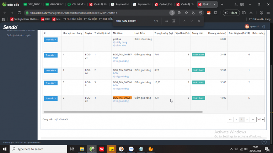Click the volume icon in system tray
The width and height of the screenshot is (273, 153).
click(x=246, y=149)
